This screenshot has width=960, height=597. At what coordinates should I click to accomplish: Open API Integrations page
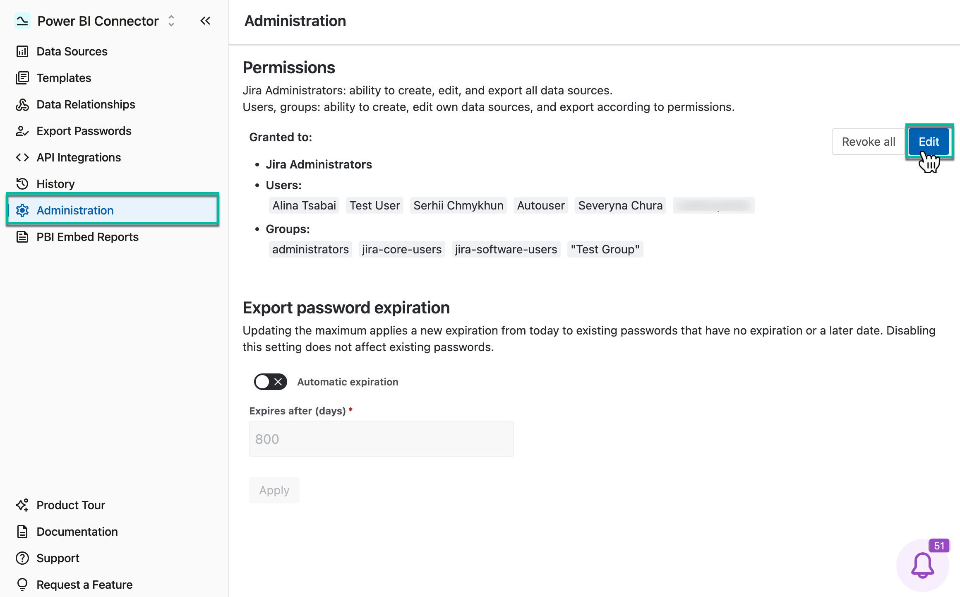(79, 157)
